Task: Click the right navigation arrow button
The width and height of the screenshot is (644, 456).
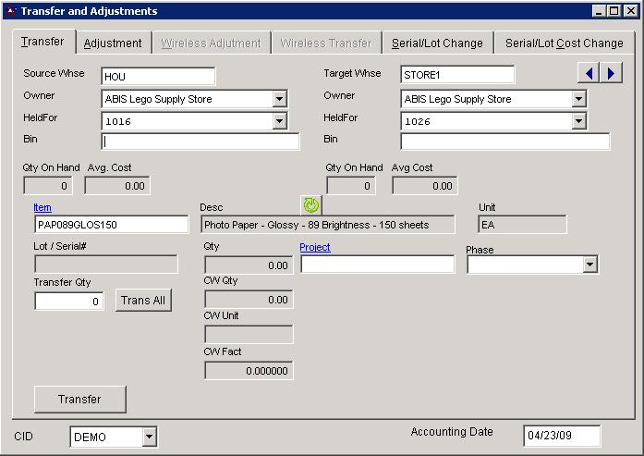Action: [x=611, y=73]
